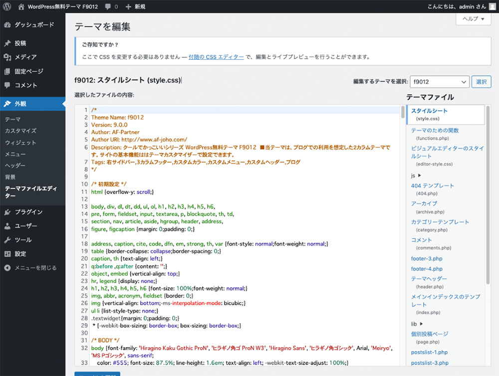Click the メニューを閉じる label
This screenshot has width=499, height=376.
(x=35, y=268)
